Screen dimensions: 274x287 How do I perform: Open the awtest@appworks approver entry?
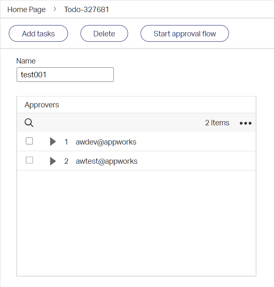106,161
